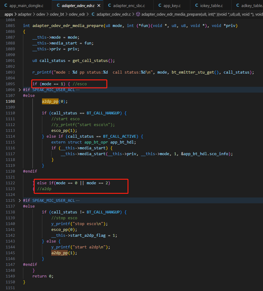This screenshot has height=291, width=263.
Task: Click the fold ellipsis after SPEAK_MIC_USER_ACL on line 1096
Action: pyautogui.click(x=78, y=90)
